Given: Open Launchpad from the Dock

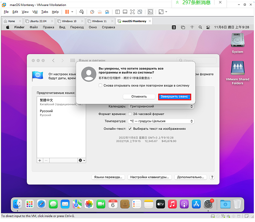Looking at the screenshot, I should pos(30,204).
